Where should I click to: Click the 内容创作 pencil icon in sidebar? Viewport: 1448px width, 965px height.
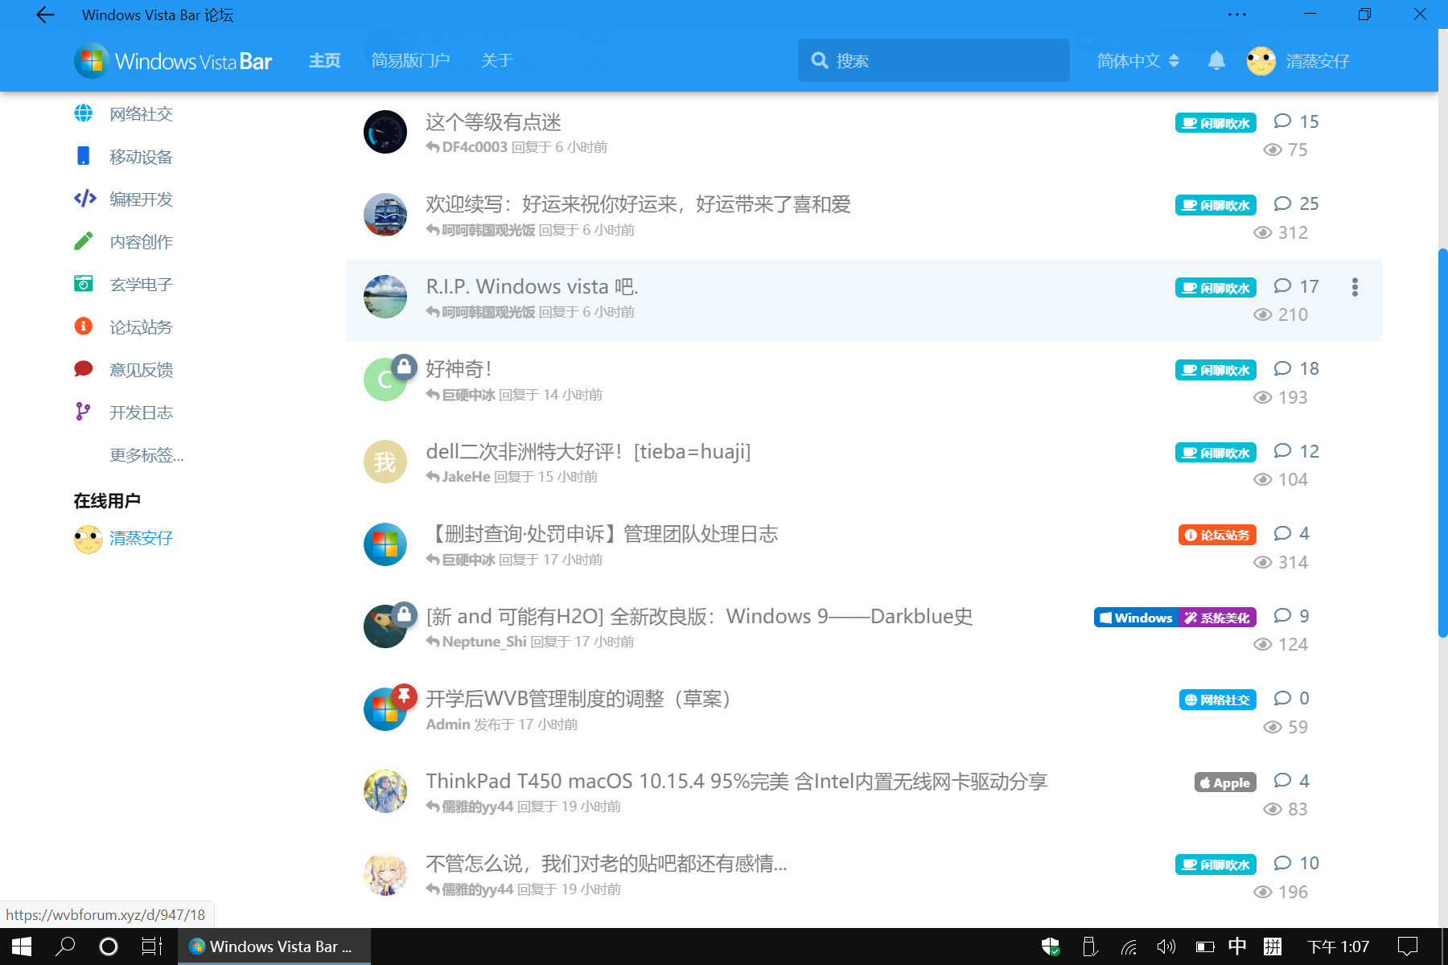coord(83,241)
